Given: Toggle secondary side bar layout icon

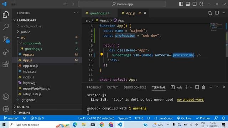Looking at the screenshot, I should coord(195,4).
